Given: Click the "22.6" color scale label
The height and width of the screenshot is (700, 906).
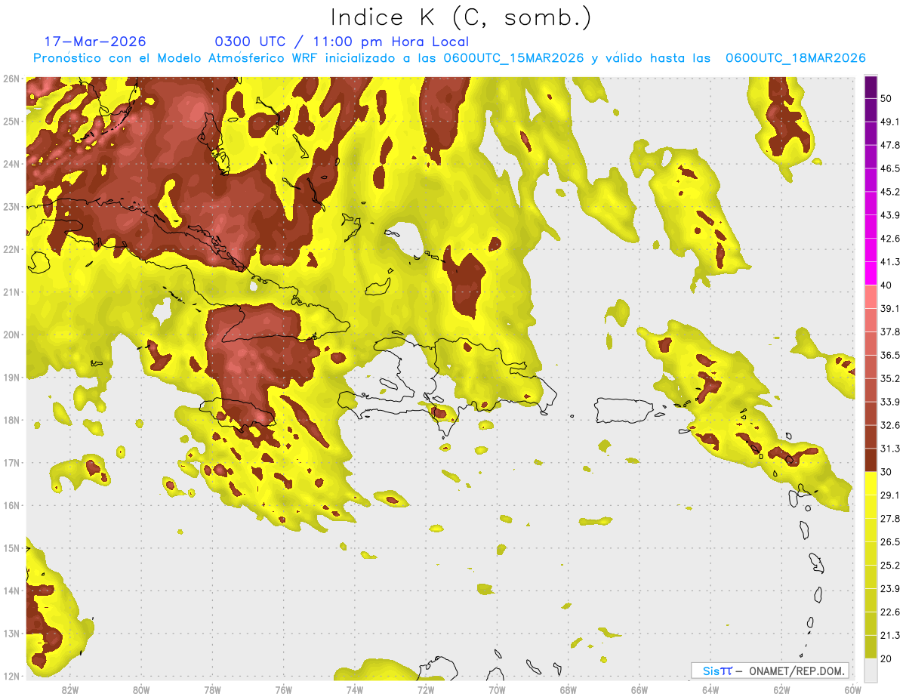Looking at the screenshot, I should (890, 612).
